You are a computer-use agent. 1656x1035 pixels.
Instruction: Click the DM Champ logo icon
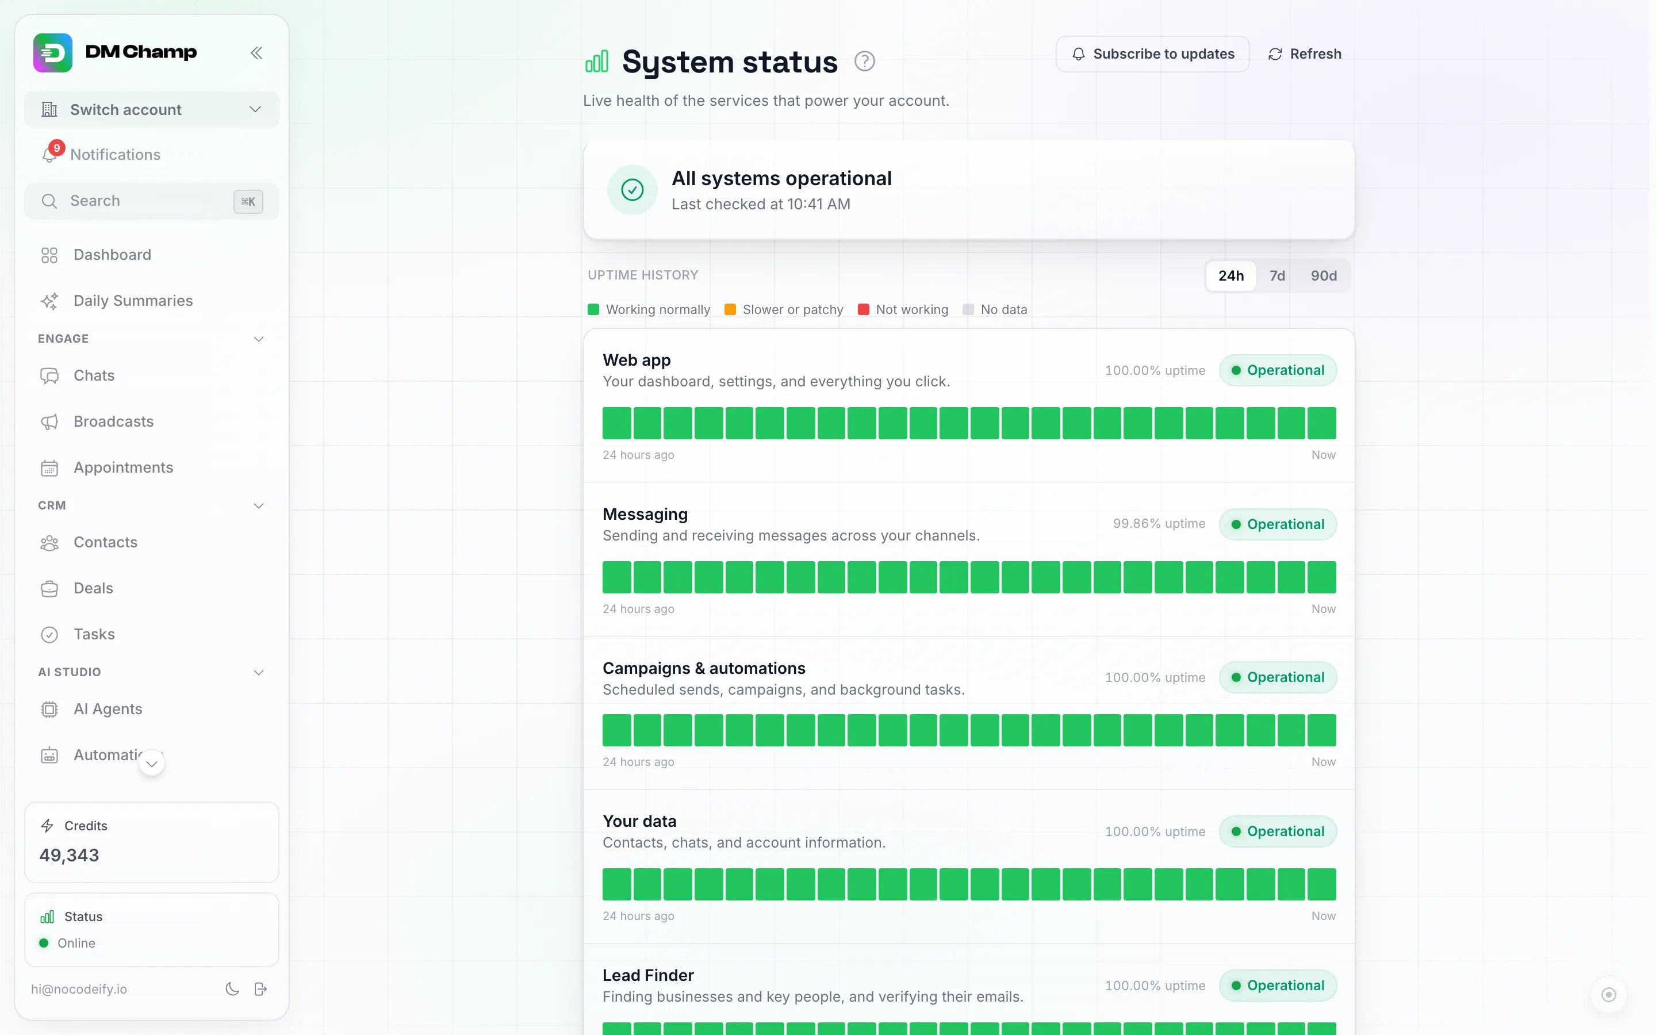pyautogui.click(x=53, y=53)
